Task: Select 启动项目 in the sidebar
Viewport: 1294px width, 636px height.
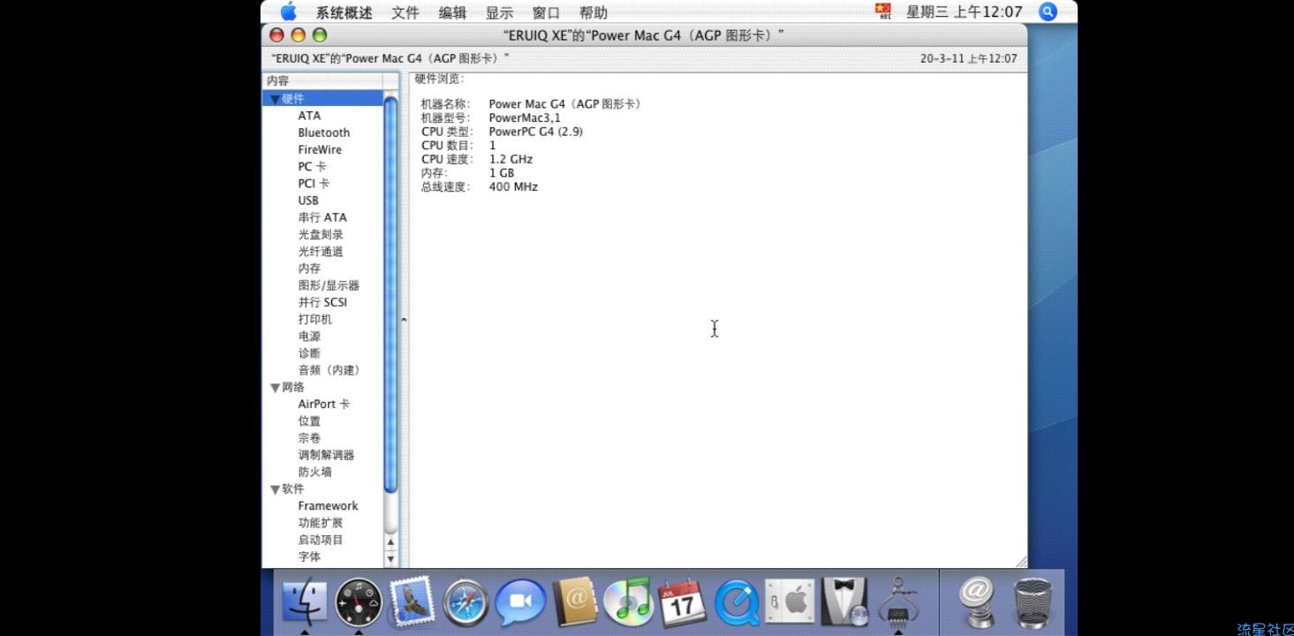Action: pyautogui.click(x=321, y=540)
